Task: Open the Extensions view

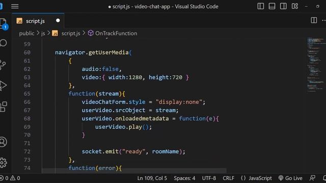Action: click(4, 107)
